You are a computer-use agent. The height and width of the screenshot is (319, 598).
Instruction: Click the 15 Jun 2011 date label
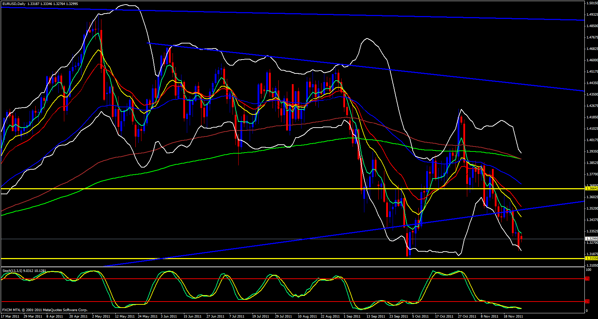(x=193, y=316)
